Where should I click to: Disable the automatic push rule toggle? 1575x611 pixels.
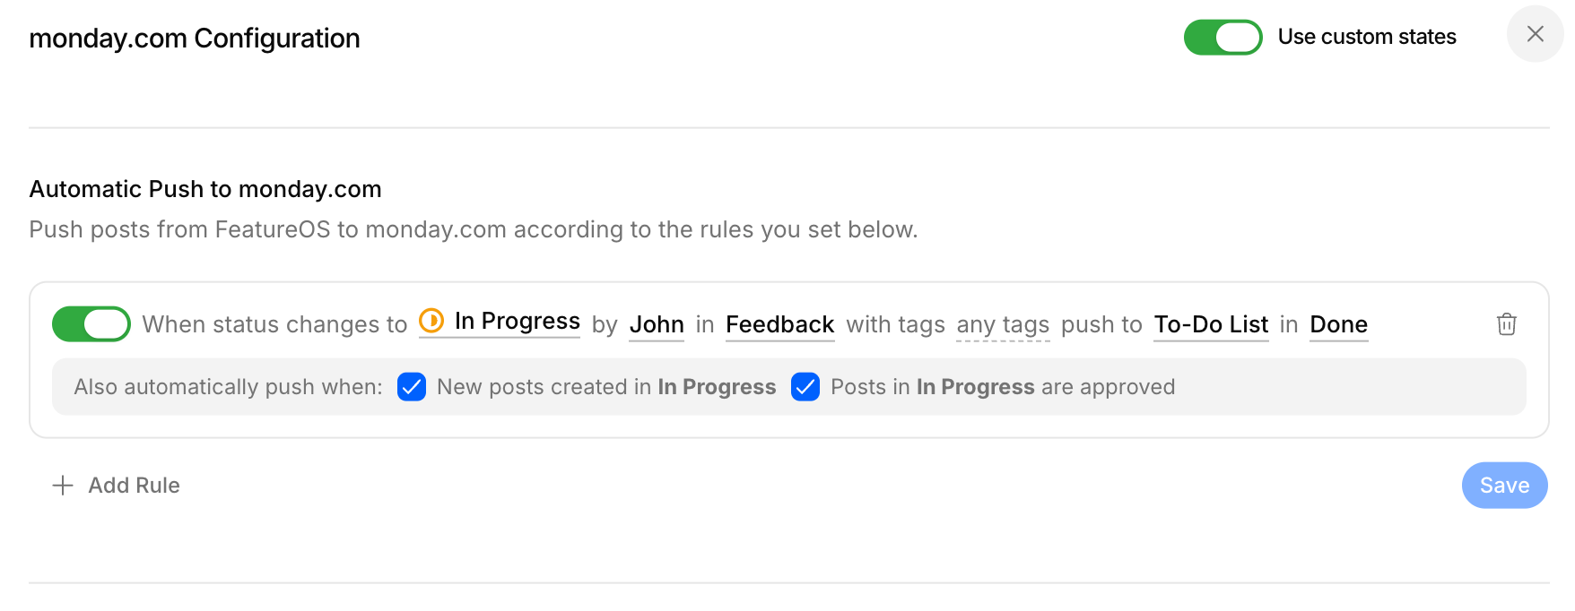click(x=91, y=324)
